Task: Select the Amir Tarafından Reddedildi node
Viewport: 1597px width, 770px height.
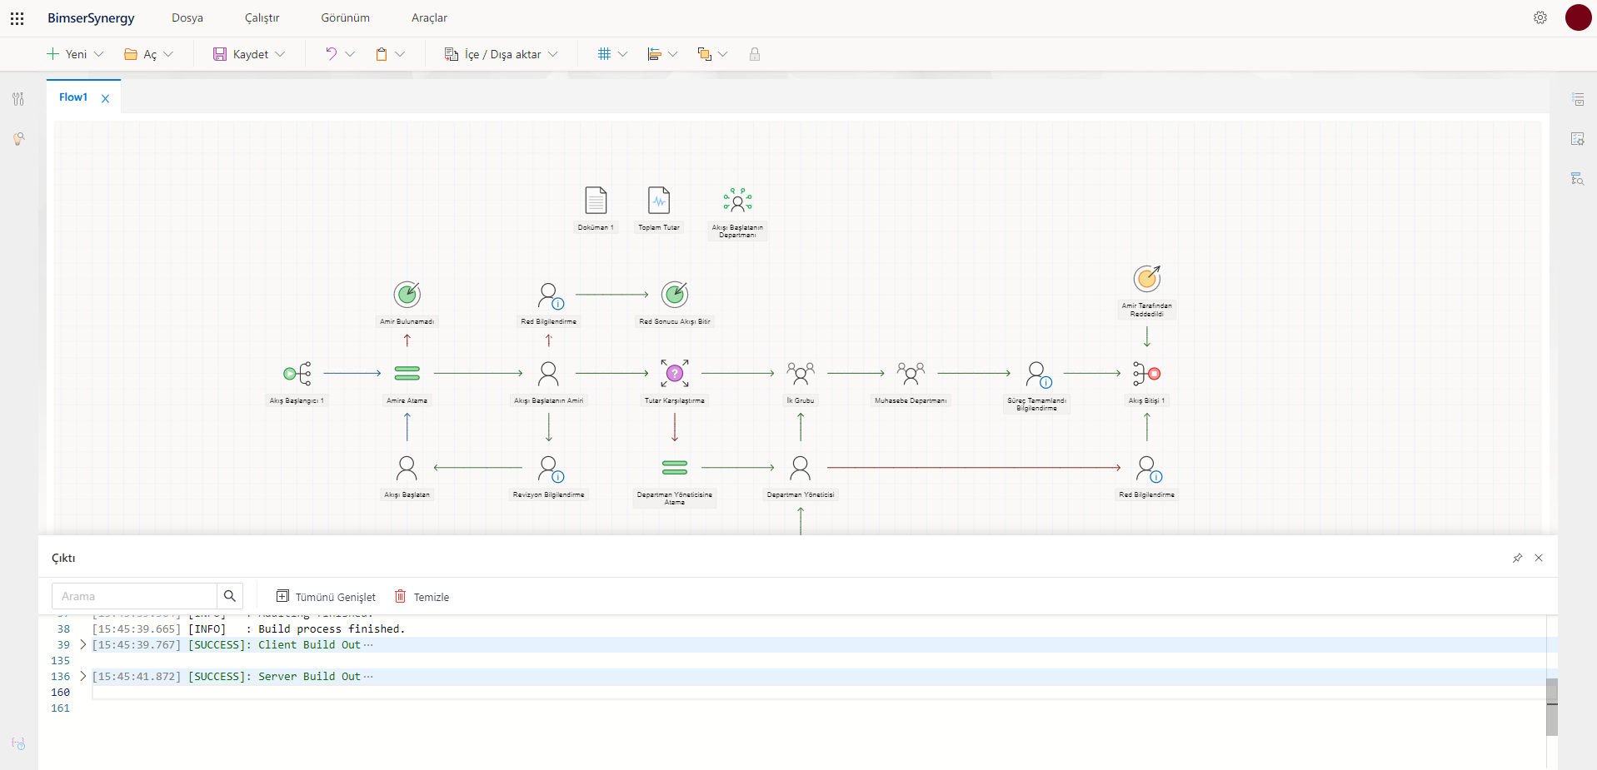Action: click(1147, 279)
